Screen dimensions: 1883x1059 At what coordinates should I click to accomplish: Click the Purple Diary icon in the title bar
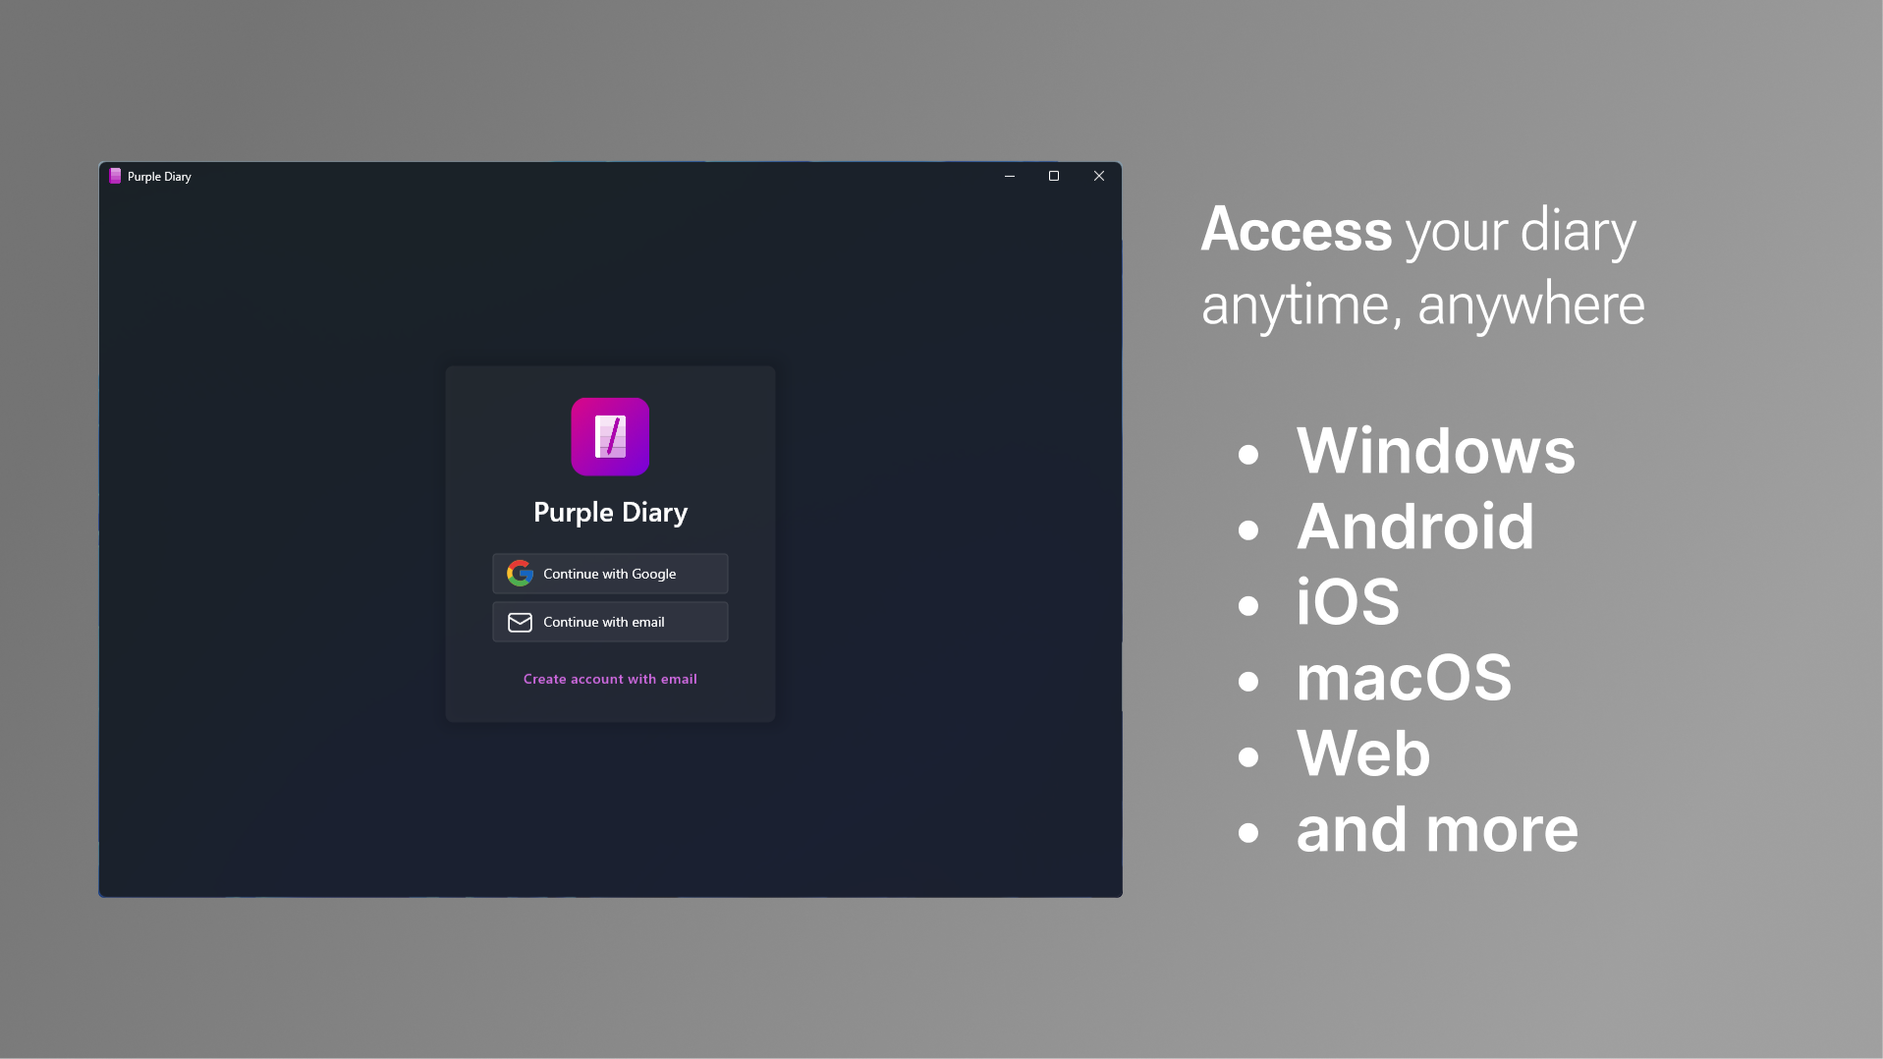pos(115,176)
